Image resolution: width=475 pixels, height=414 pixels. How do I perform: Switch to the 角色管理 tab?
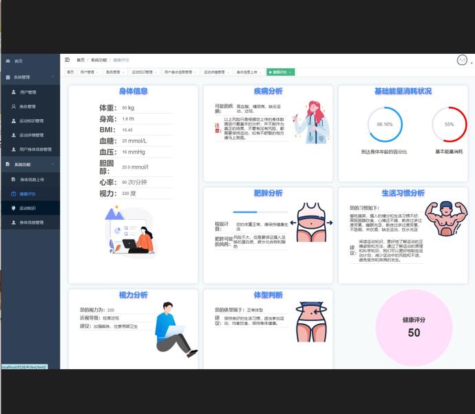(x=115, y=72)
